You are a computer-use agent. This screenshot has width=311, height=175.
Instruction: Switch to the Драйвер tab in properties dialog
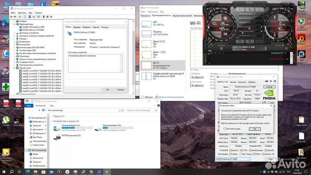pyautogui.click(x=76, y=27)
